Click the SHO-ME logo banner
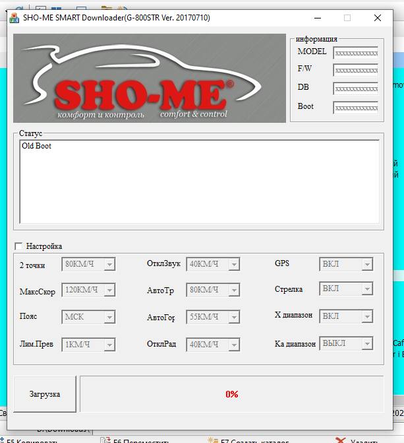 [150, 79]
